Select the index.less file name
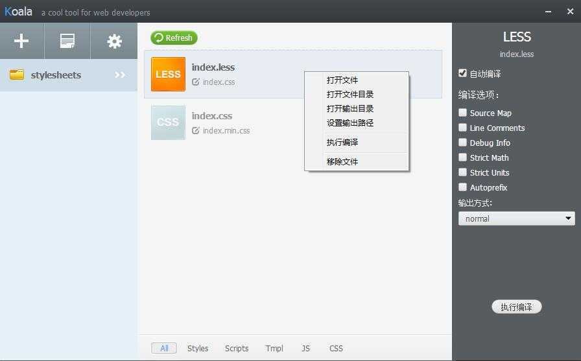The image size is (581, 361). pos(213,67)
